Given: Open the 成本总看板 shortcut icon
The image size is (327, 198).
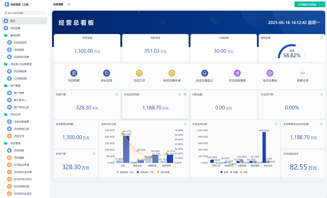Looking at the screenshot, I should [270, 73].
